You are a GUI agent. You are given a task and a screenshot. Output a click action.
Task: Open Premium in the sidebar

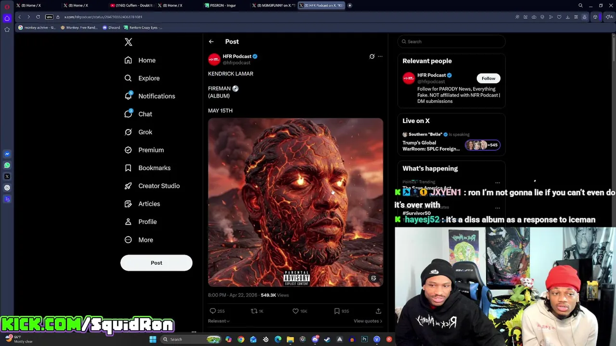pos(144,150)
